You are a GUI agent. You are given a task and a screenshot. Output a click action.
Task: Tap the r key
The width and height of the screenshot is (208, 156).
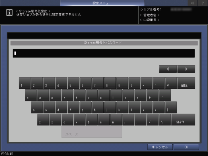67,95
